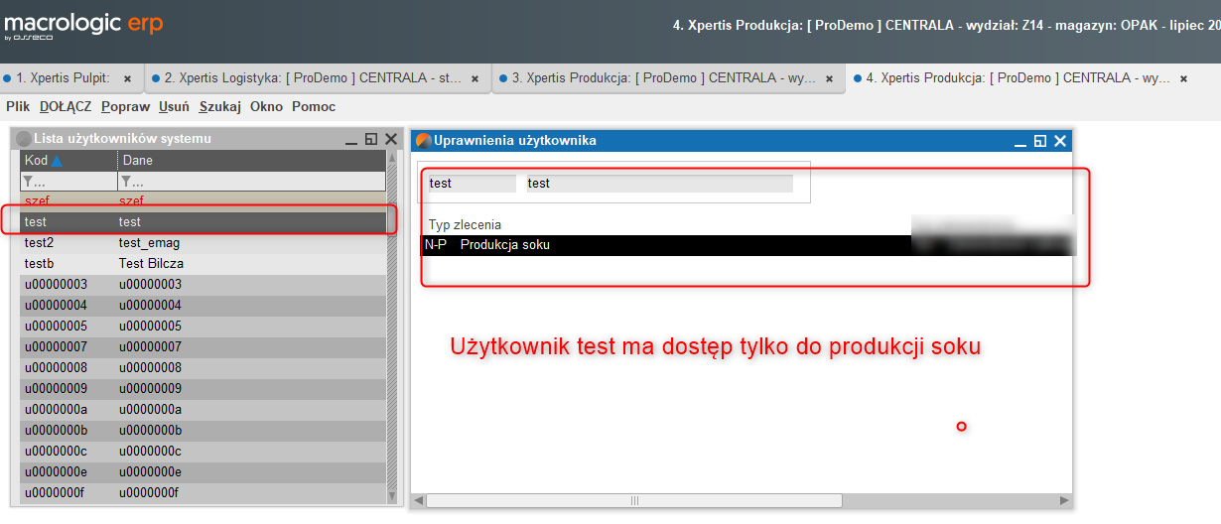Close the Xpertis Logistyka tab
Viewport: 1221px width, 524px height.
pyautogui.click(x=475, y=78)
